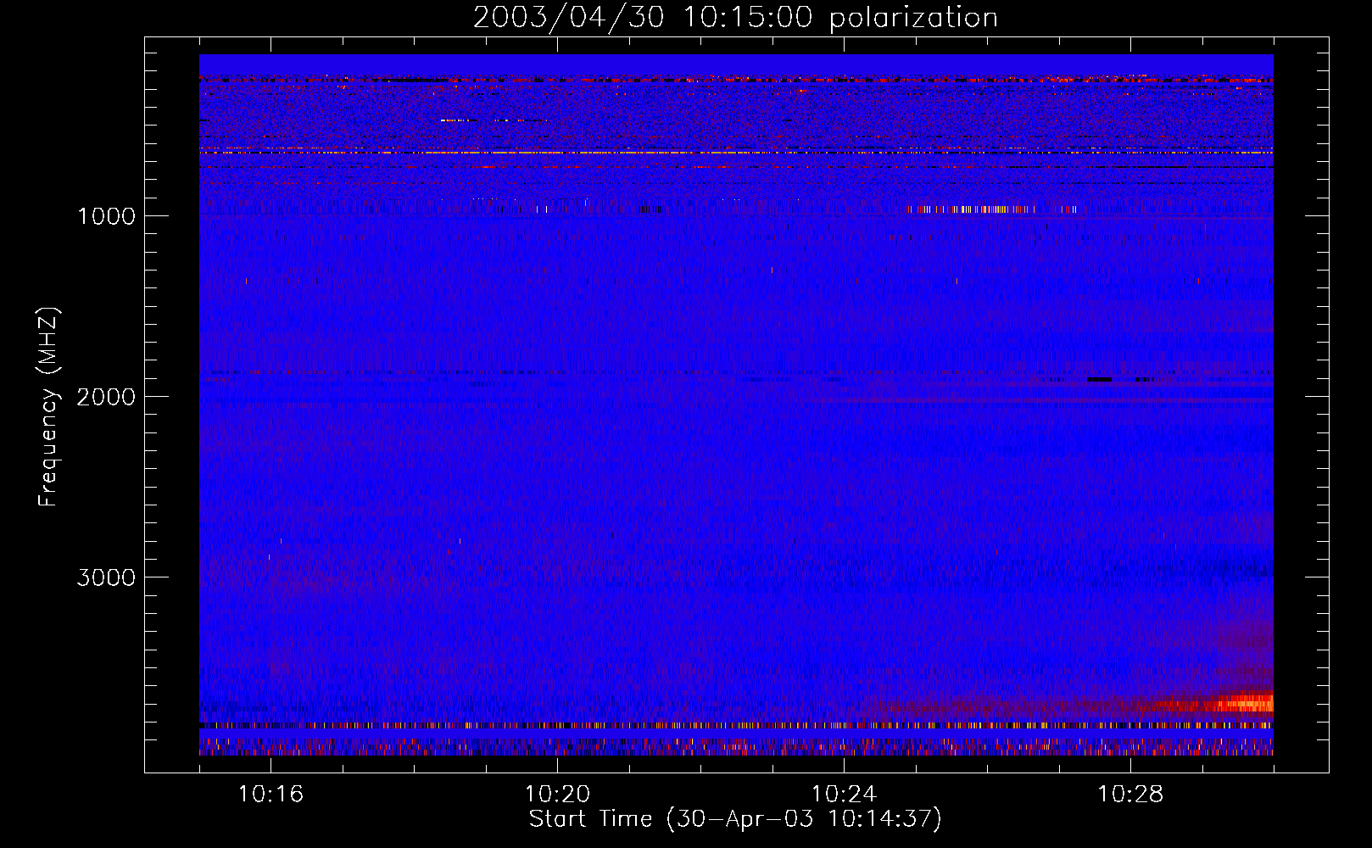Click the 10:20 time tick label

click(557, 794)
